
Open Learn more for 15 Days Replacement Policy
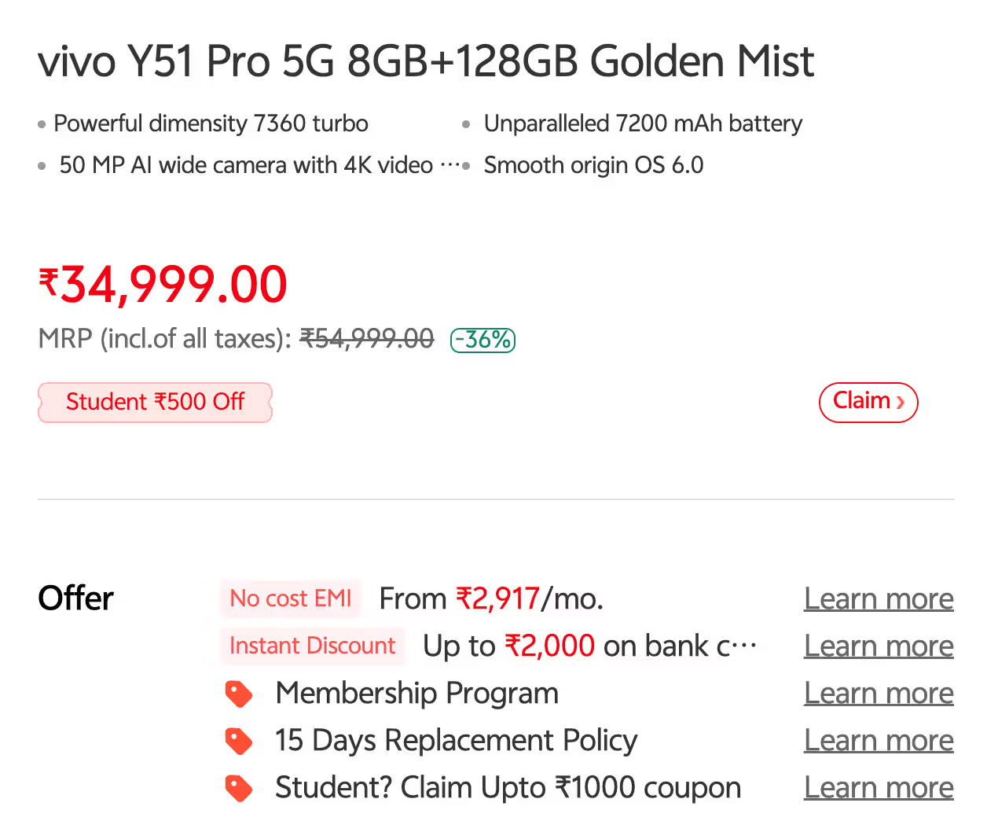[879, 740]
